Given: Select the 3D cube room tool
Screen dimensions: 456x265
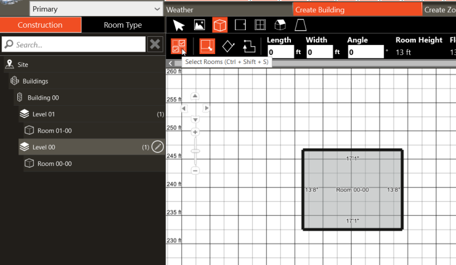Looking at the screenshot, I should coord(220,25).
